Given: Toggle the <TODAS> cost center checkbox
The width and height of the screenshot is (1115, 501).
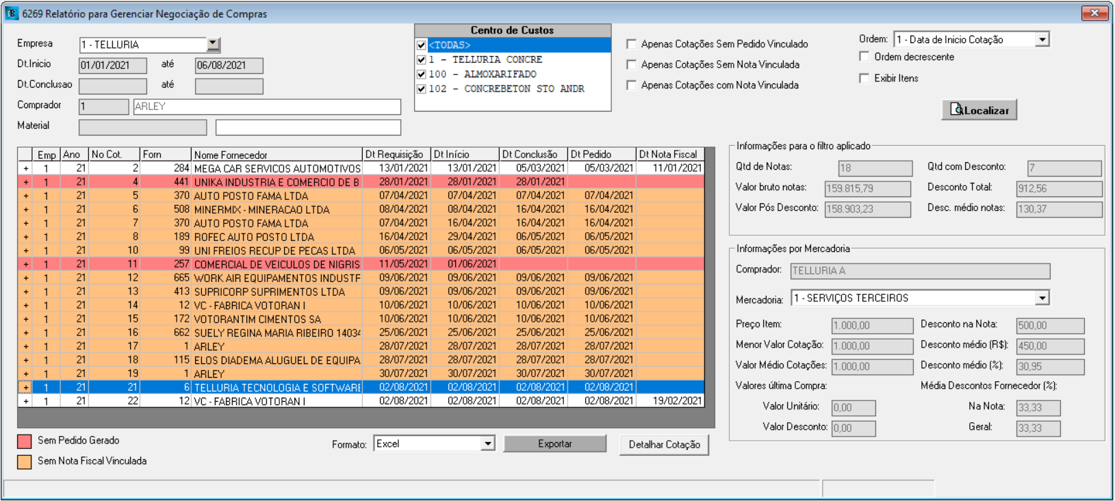Looking at the screenshot, I should coord(422,45).
